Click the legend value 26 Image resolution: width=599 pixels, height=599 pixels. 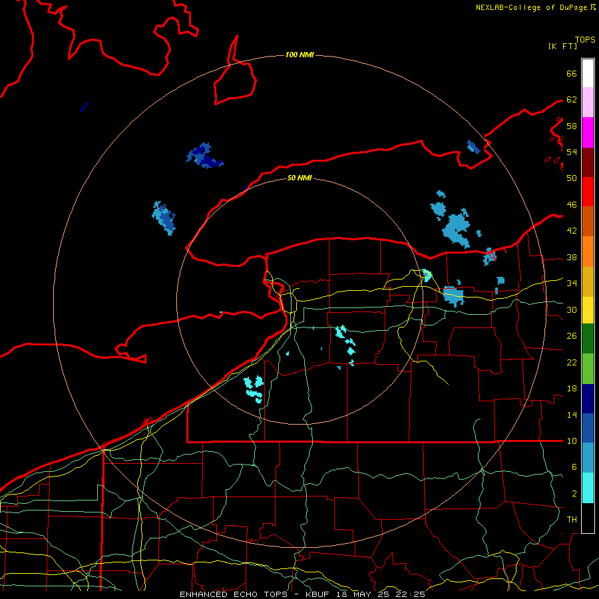(572, 336)
